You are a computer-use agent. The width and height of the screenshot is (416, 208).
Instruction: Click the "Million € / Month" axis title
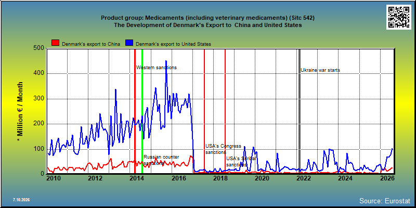20,109
